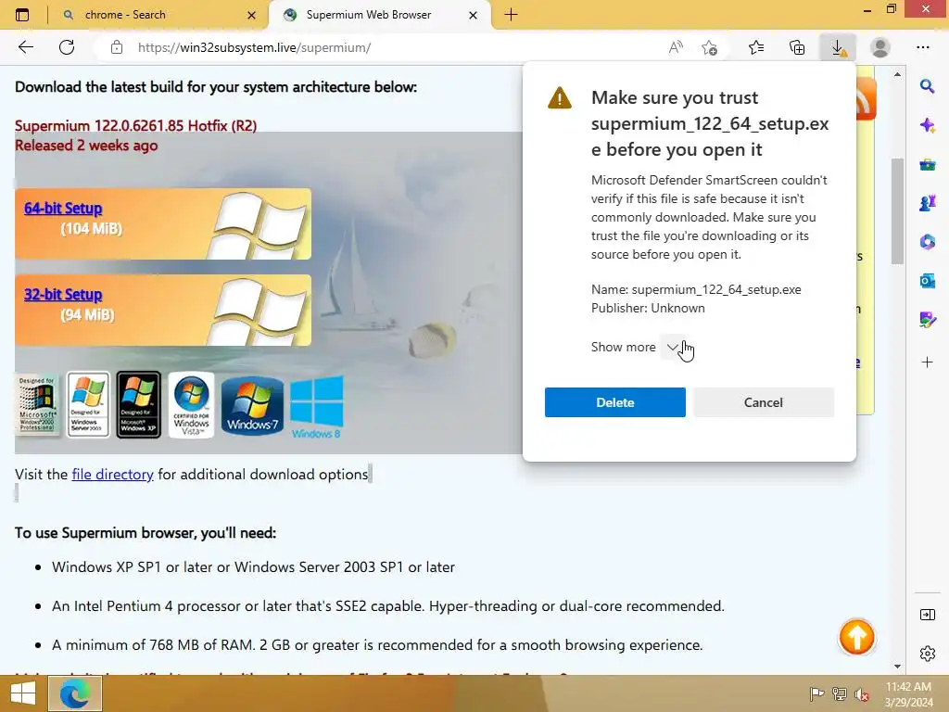Open the Windows Start button
This screenshot has height=712, width=949.
(x=23, y=693)
